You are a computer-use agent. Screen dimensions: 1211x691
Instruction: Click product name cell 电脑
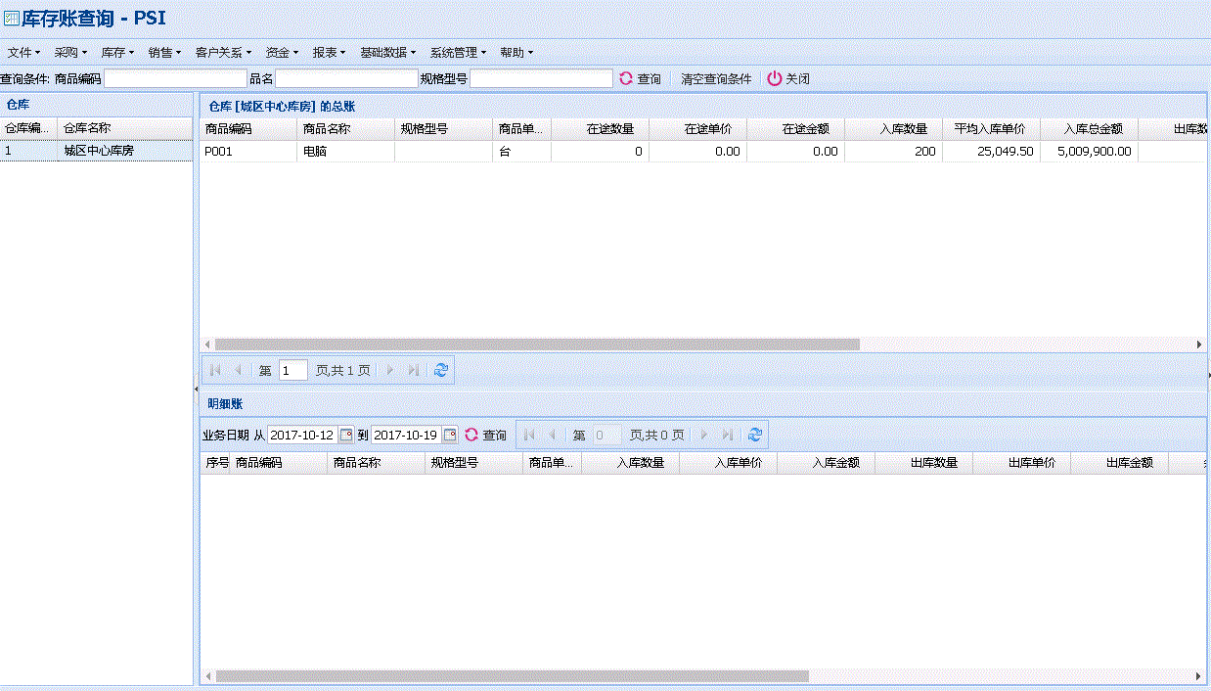[x=346, y=152]
